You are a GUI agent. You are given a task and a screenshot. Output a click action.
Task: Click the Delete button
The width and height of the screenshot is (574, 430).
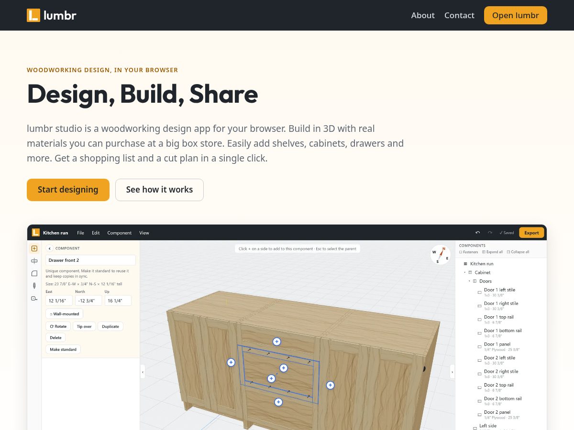pyautogui.click(x=55, y=337)
